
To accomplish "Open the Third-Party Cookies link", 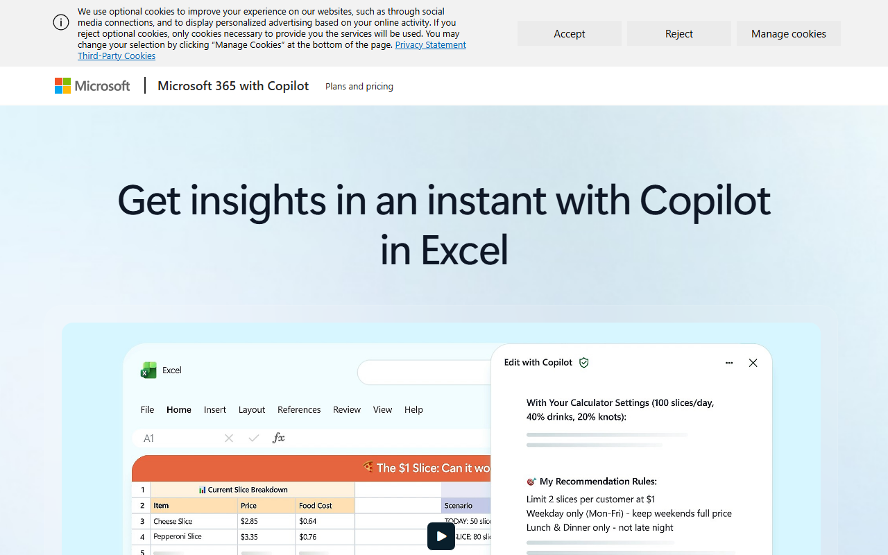I will pyautogui.click(x=117, y=55).
